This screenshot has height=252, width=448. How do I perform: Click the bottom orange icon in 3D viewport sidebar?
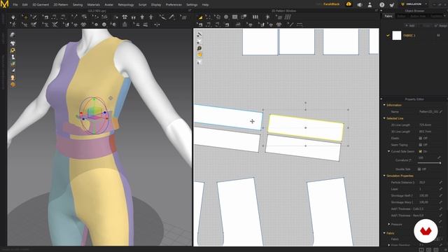point(13,85)
